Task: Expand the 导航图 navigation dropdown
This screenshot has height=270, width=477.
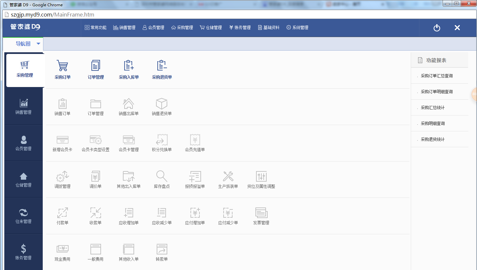Action: click(23, 44)
